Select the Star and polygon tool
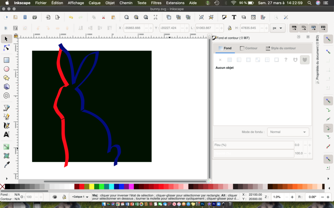 (6, 78)
